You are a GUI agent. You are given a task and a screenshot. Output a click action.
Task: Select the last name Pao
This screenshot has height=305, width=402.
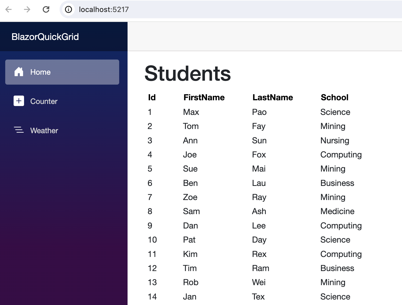(x=259, y=112)
